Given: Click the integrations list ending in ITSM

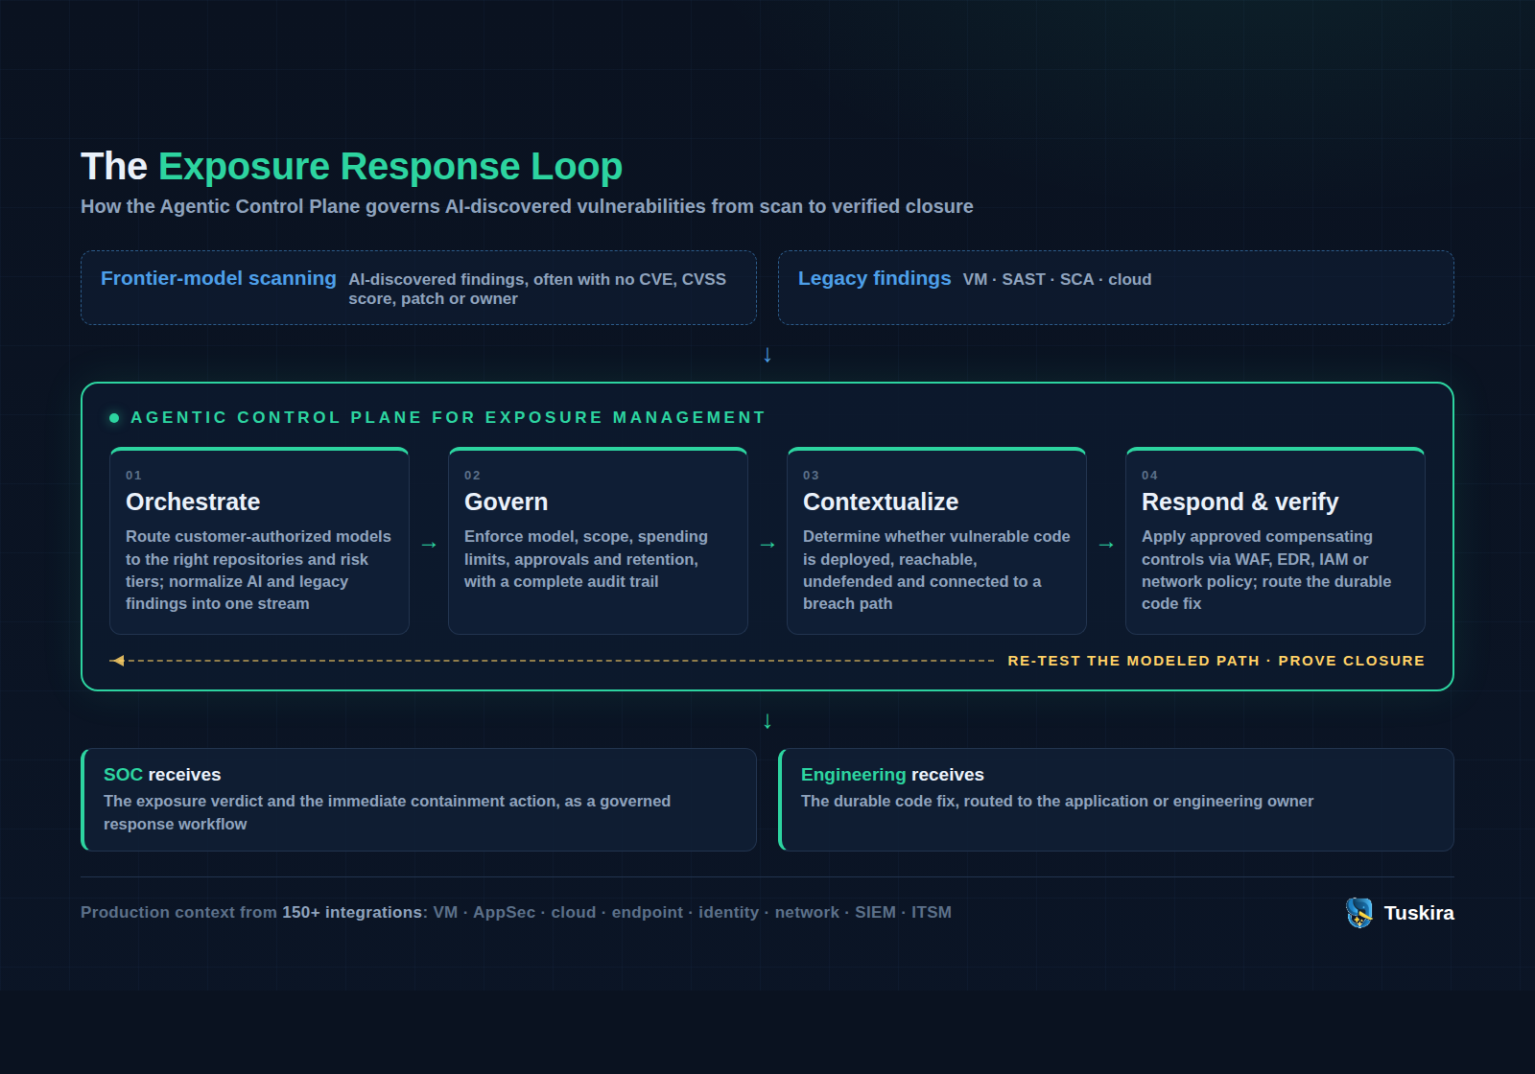Looking at the screenshot, I should point(692,912).
